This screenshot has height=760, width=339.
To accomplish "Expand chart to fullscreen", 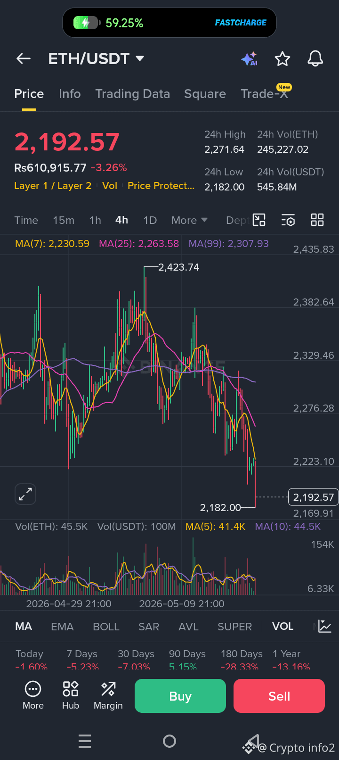I will tap(25, 495).
